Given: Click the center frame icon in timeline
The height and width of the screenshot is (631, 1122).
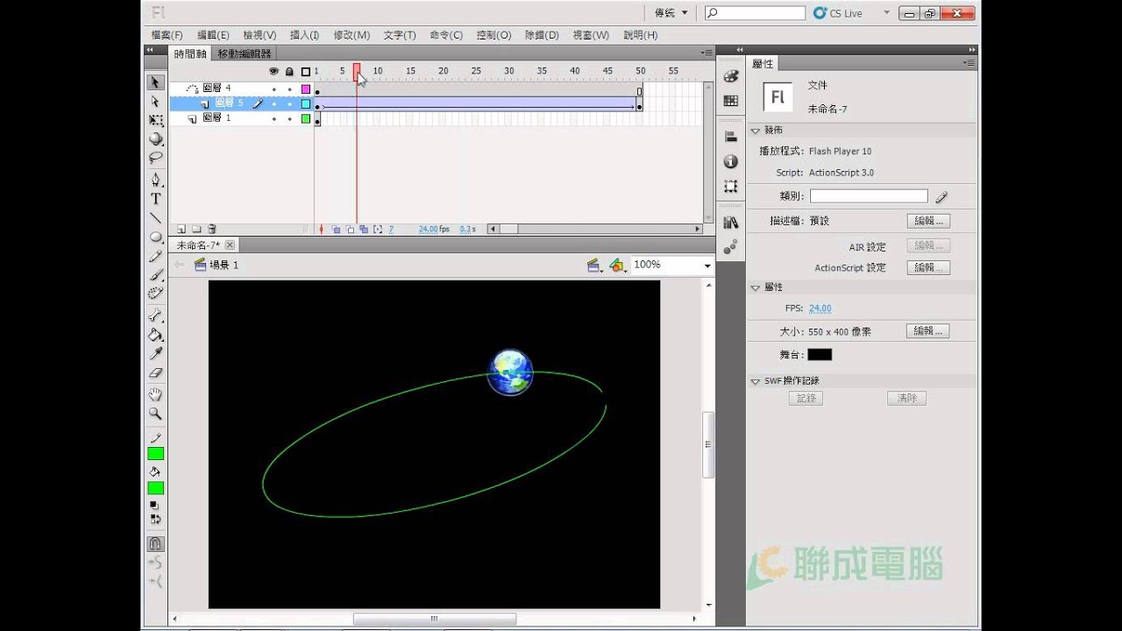Looking at the screenshot, I should 322,229.
